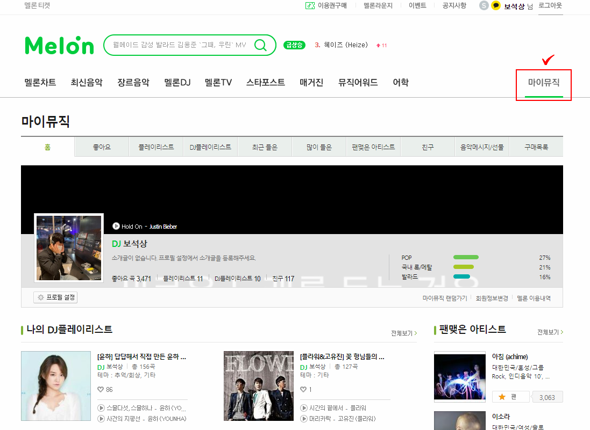Screen dimensions: 590x430
Task: Click the 로그아웃 link
Action: point(550,5)
